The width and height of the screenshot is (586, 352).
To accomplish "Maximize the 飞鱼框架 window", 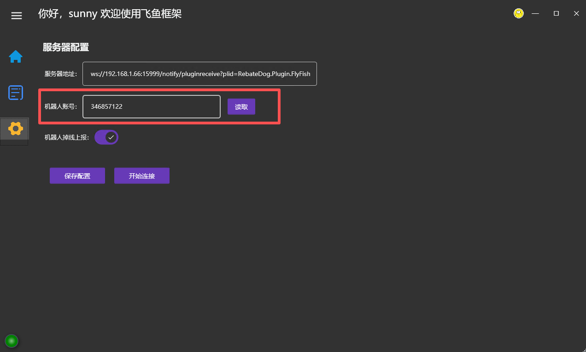I will [x=556, y=14].
